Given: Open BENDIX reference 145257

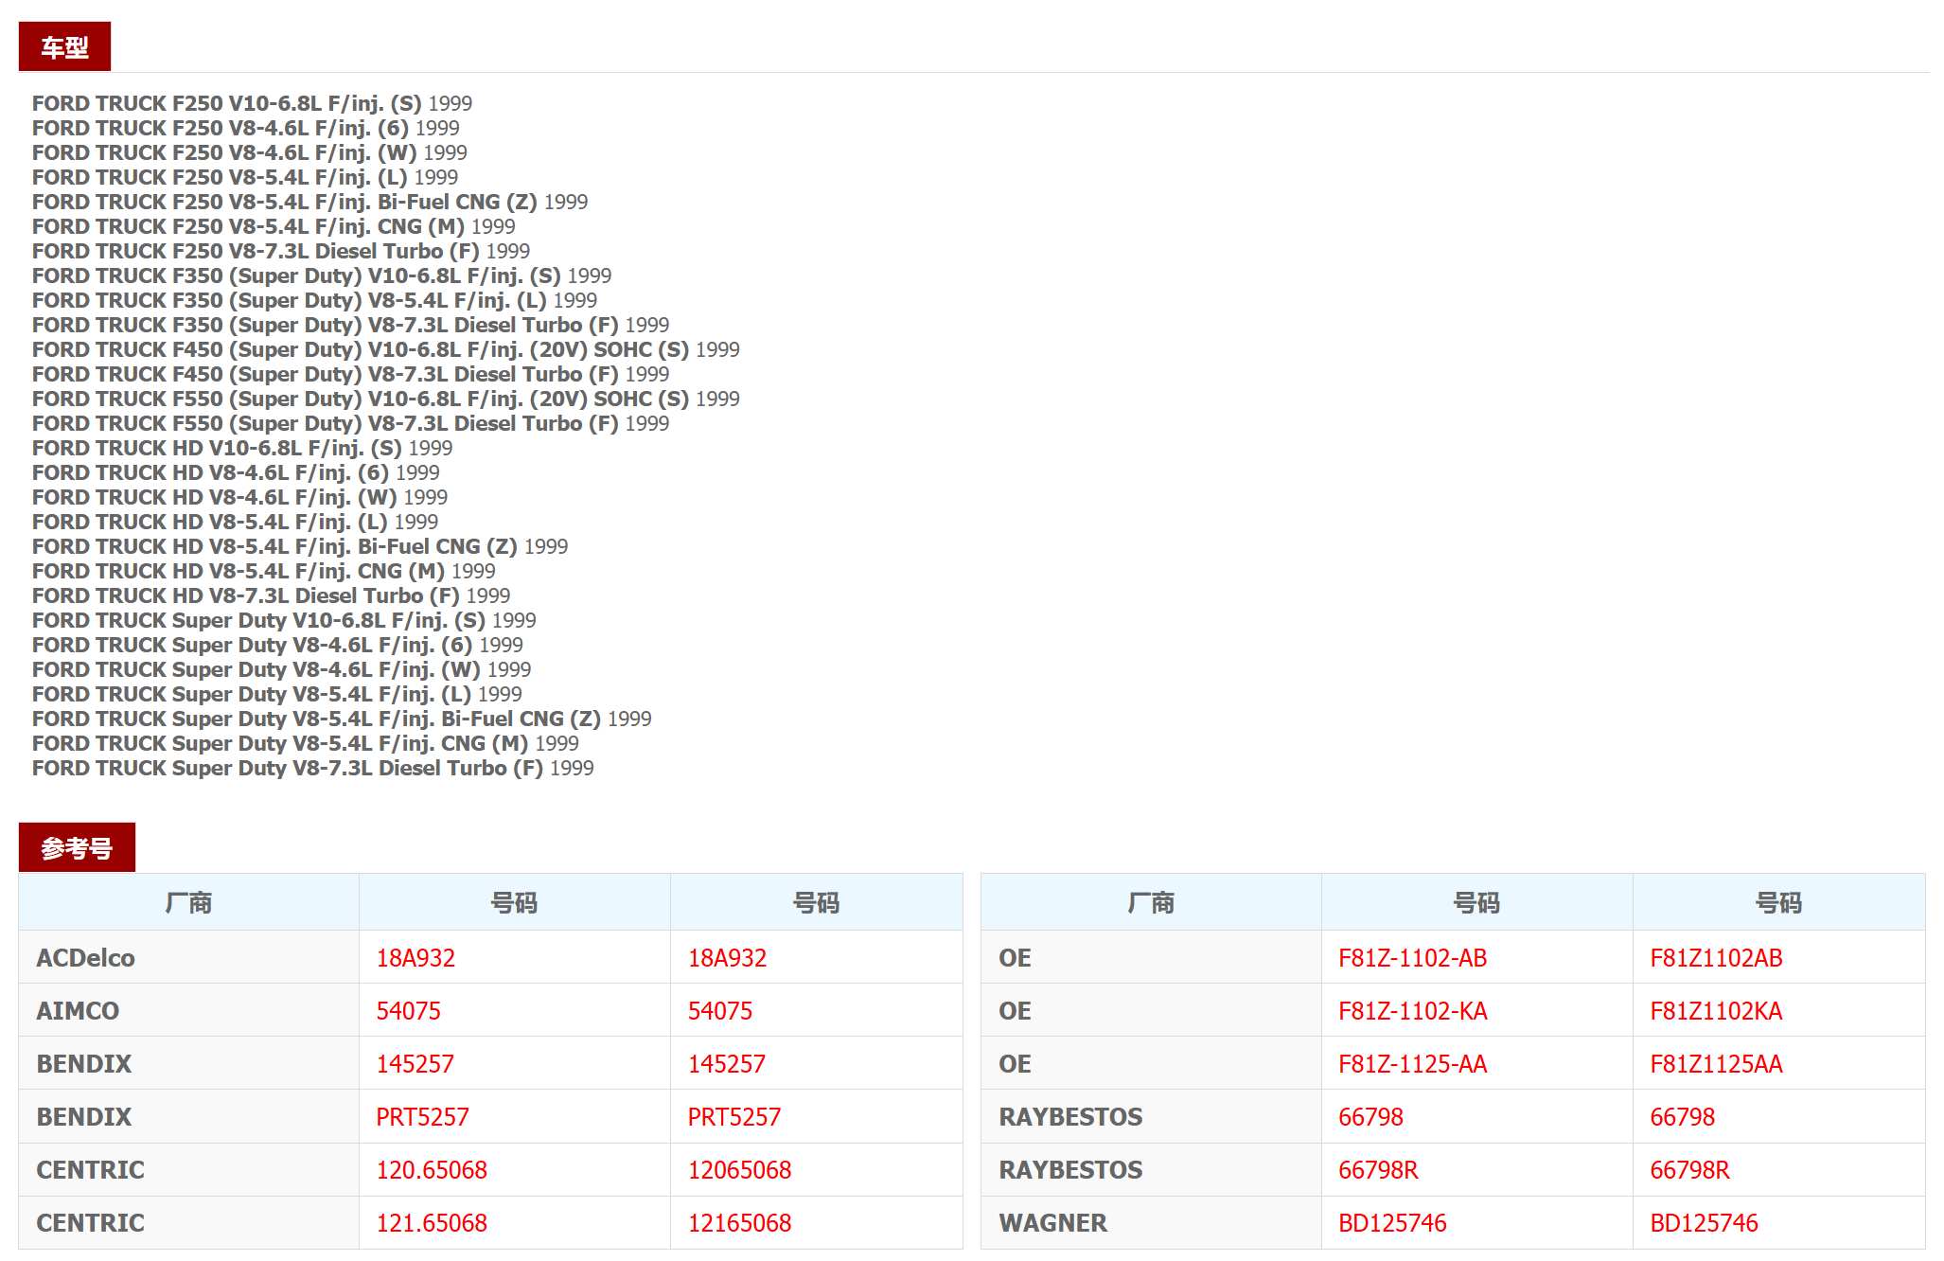Looking at the screenshot, I should (x=415, y=1064).
